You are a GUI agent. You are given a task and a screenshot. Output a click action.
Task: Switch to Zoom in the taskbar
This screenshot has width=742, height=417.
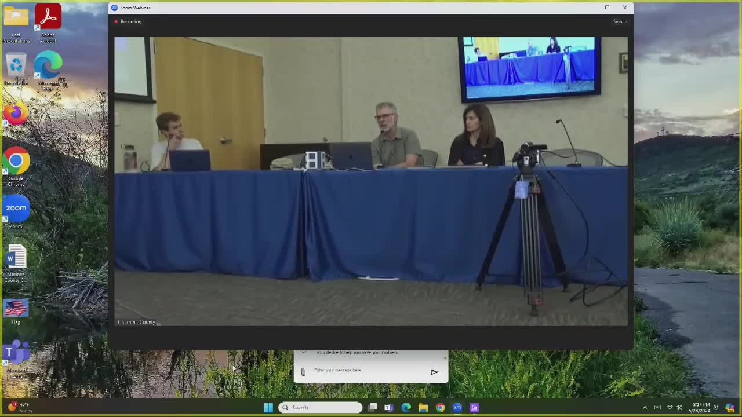pyautogui.click(x=457, y=408)
